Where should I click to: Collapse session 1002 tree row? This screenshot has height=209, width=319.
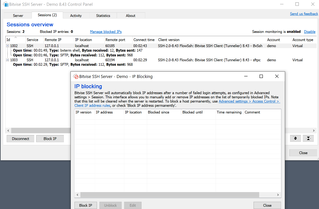pyautogui.click(x=8, y=46)
